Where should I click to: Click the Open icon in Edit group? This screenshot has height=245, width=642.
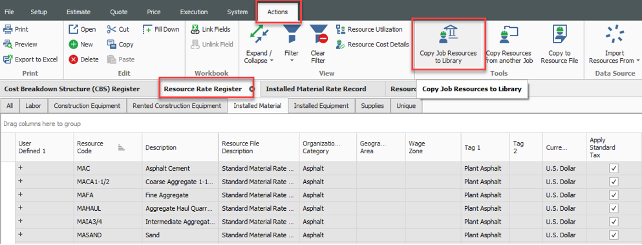click(x=73, y=30)
